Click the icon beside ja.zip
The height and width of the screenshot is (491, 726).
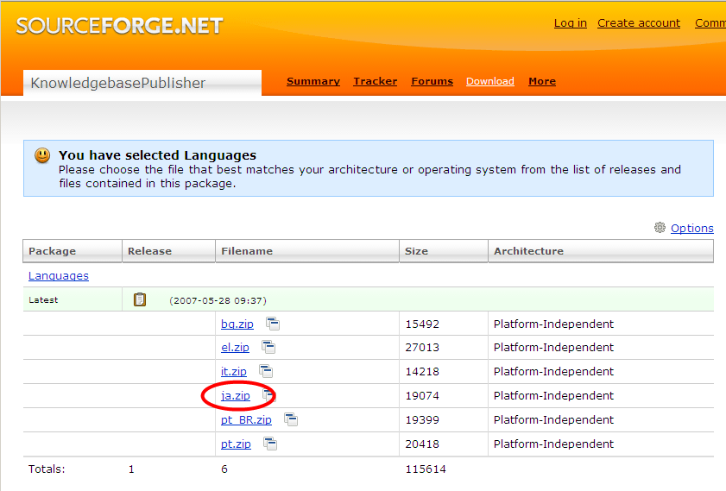(x=268, y=395)
